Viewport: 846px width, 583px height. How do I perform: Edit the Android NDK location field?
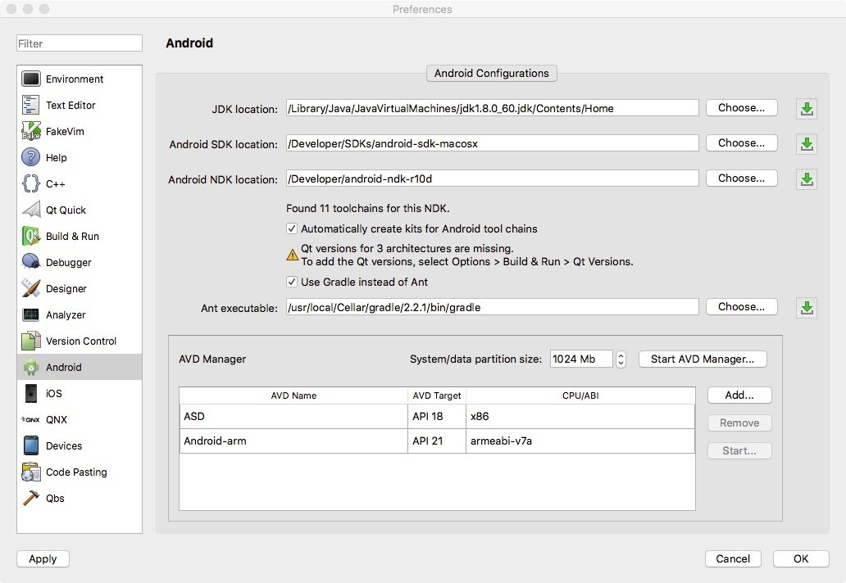492,178
